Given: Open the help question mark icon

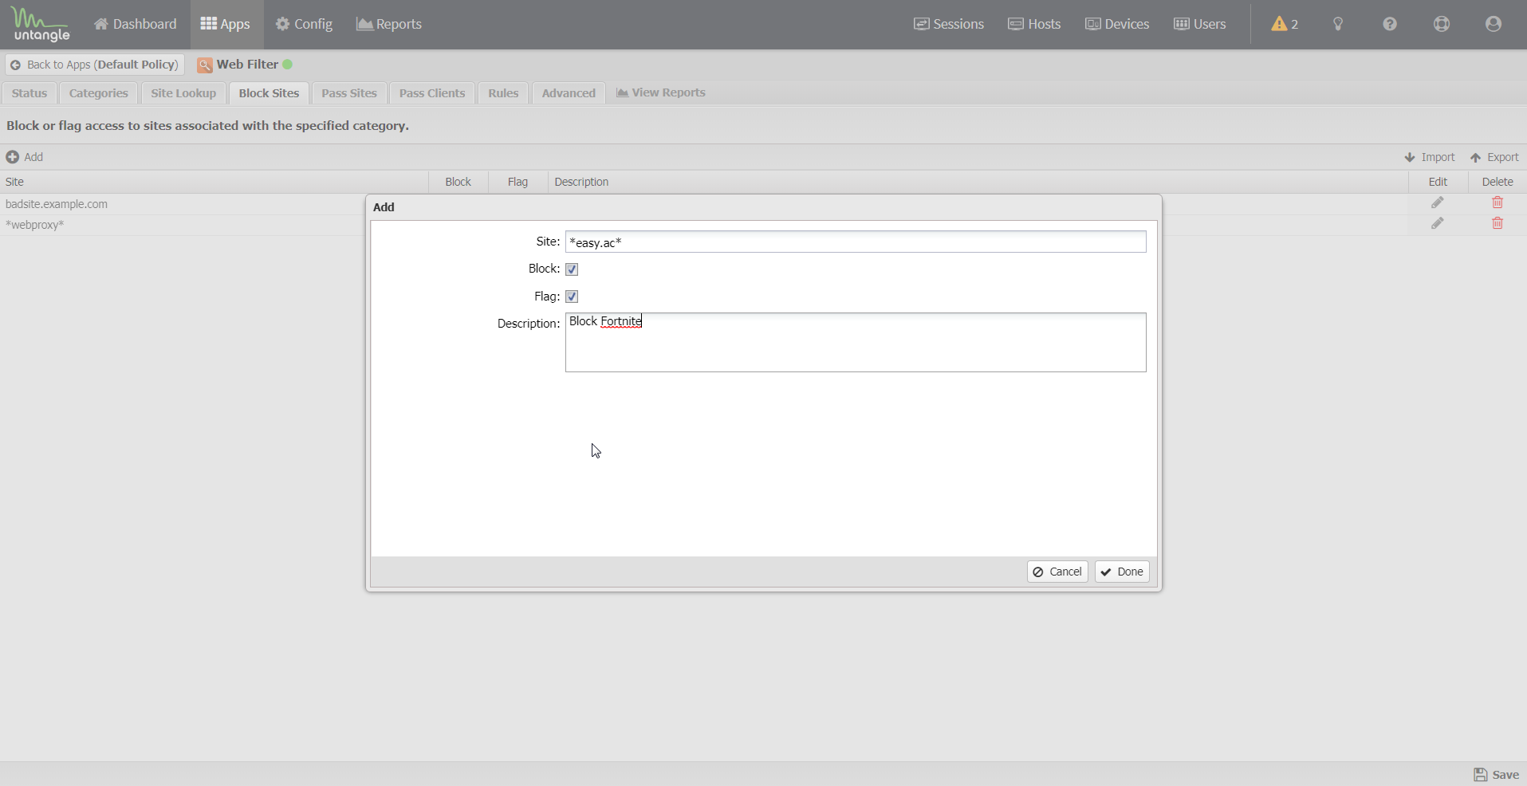Looking at the screenshot, I should (x=1390, y=24).
